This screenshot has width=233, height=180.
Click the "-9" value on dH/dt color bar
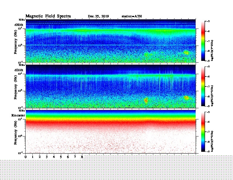point(208,61)
